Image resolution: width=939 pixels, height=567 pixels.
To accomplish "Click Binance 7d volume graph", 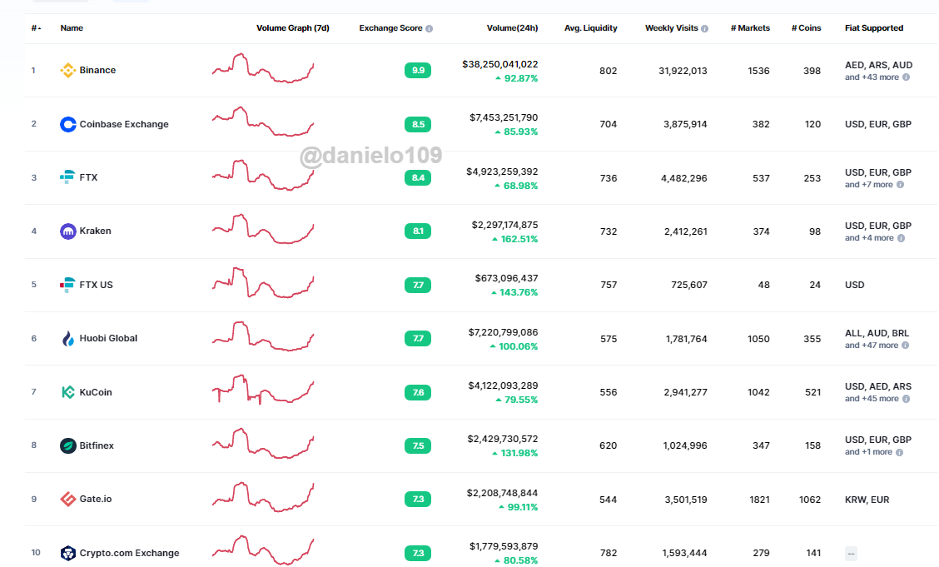I will click(263, 68).
